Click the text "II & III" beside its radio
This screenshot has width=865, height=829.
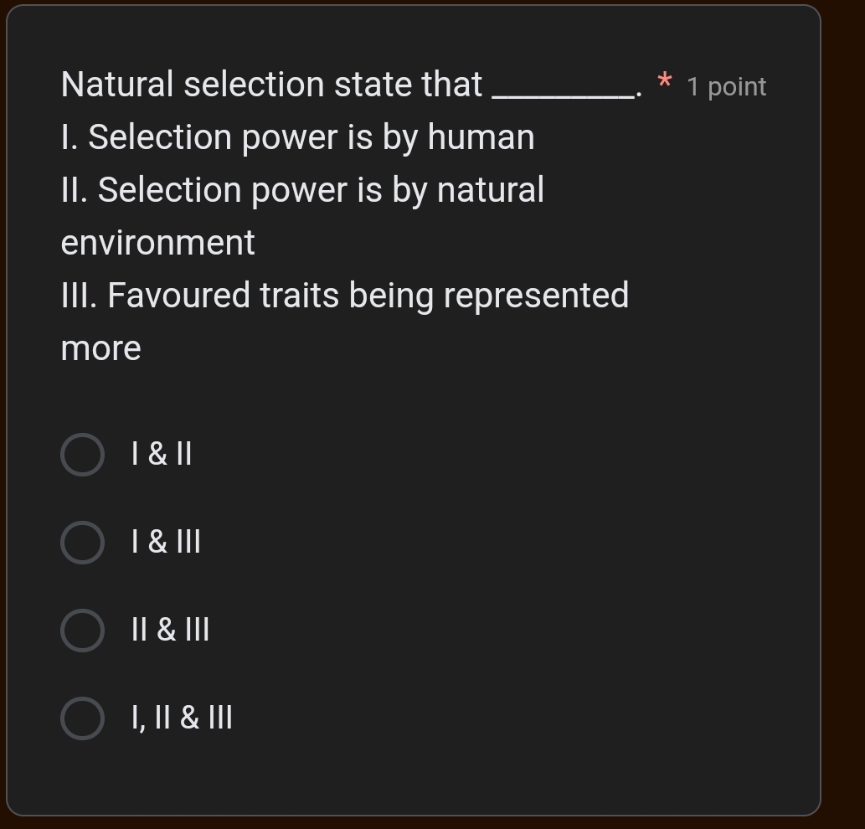[169, 631]
